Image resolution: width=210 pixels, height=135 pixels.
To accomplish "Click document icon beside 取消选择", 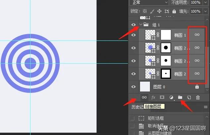I will [x=141, y=126].
